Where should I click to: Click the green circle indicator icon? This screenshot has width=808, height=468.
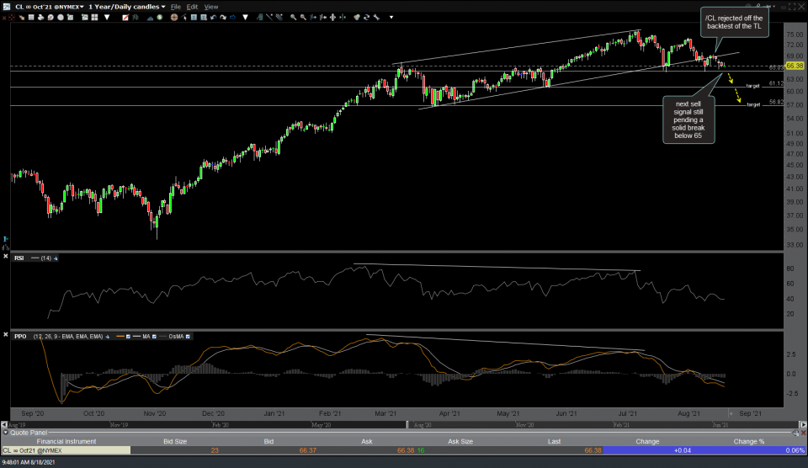coord(160,18)
